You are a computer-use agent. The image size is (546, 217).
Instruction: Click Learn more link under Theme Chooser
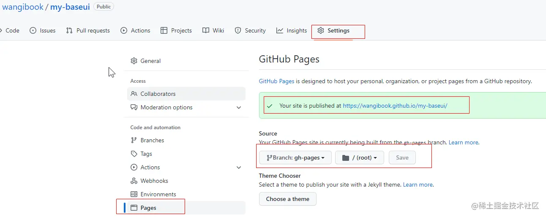point(418,184)
